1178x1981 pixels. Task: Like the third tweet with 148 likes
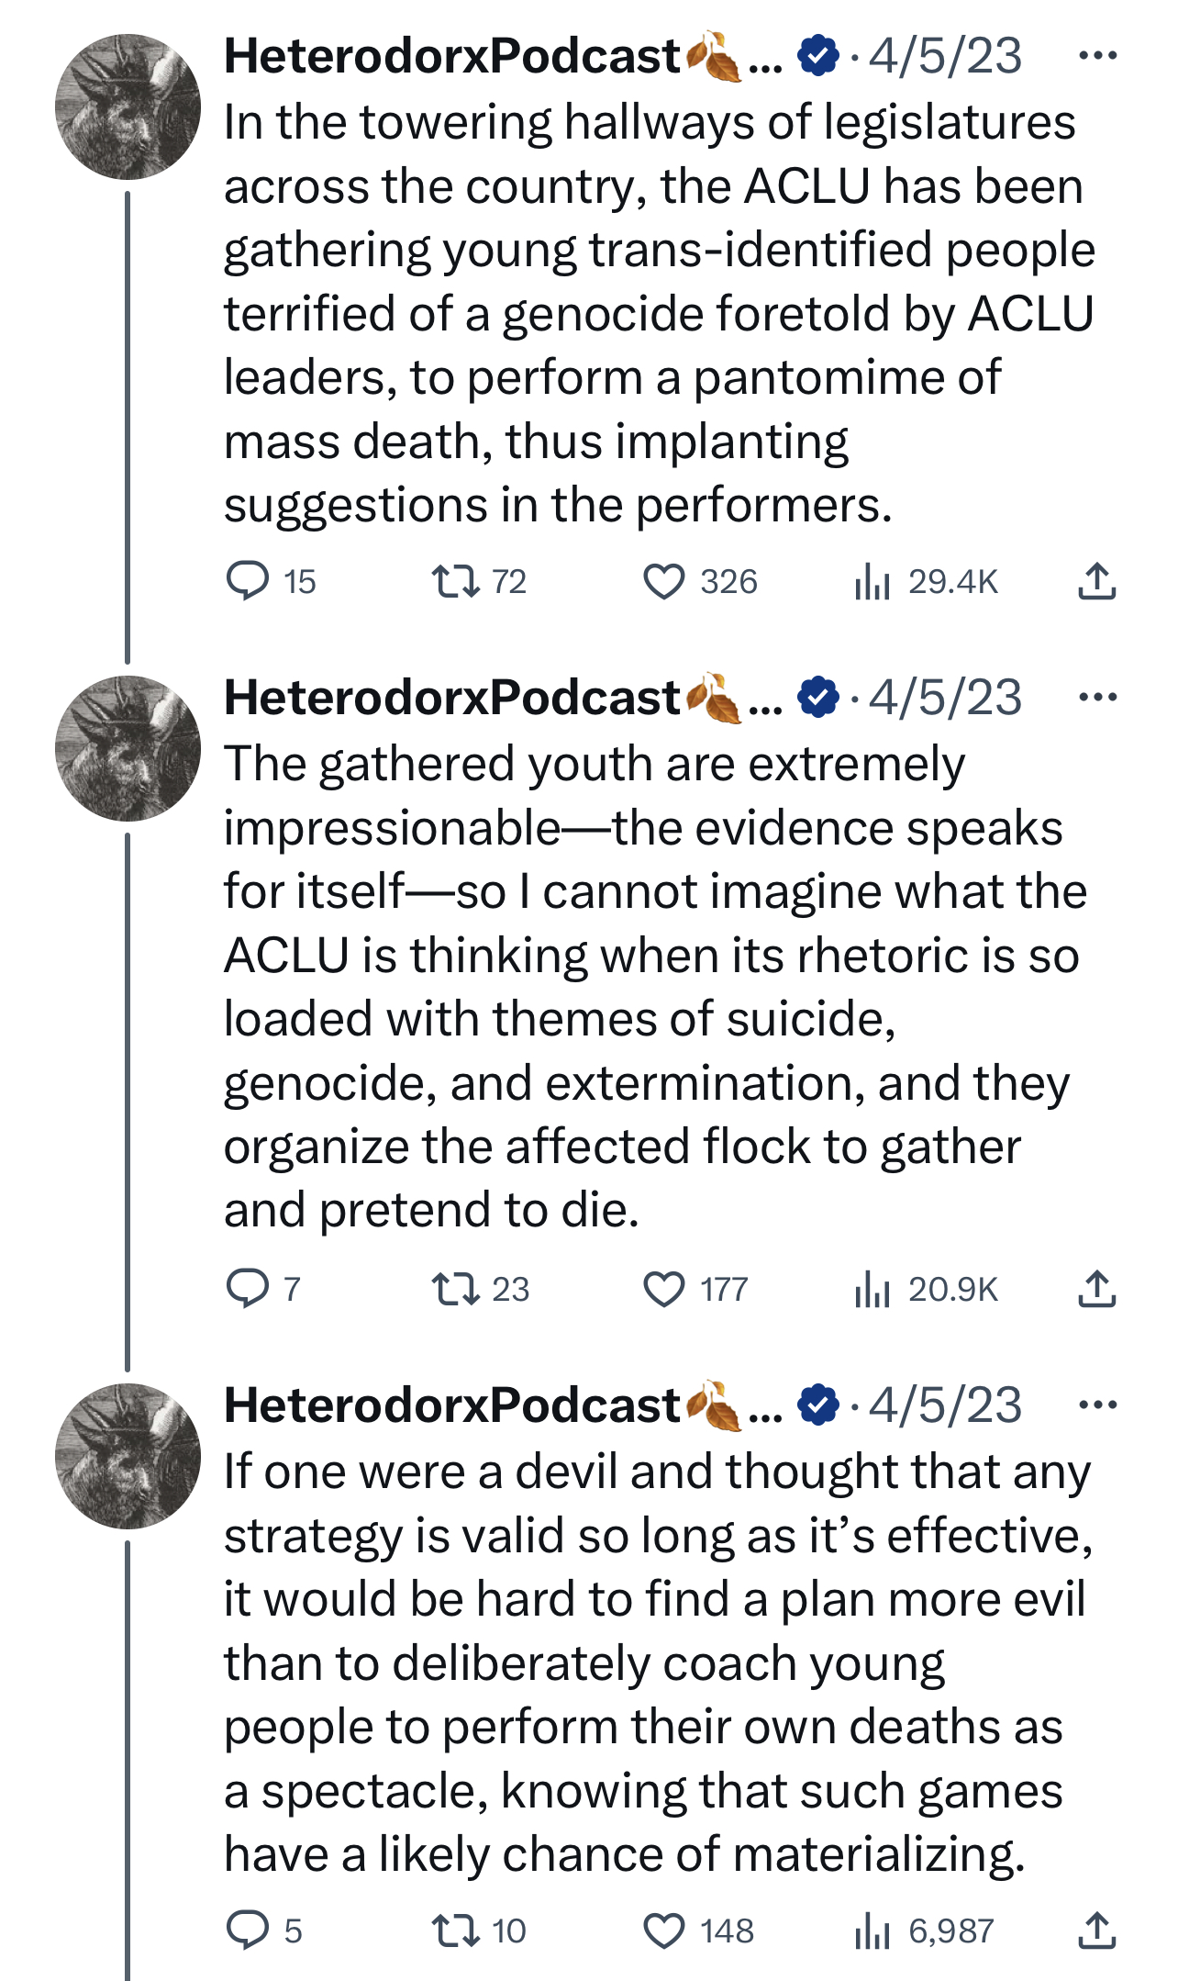click(664, 1931)
